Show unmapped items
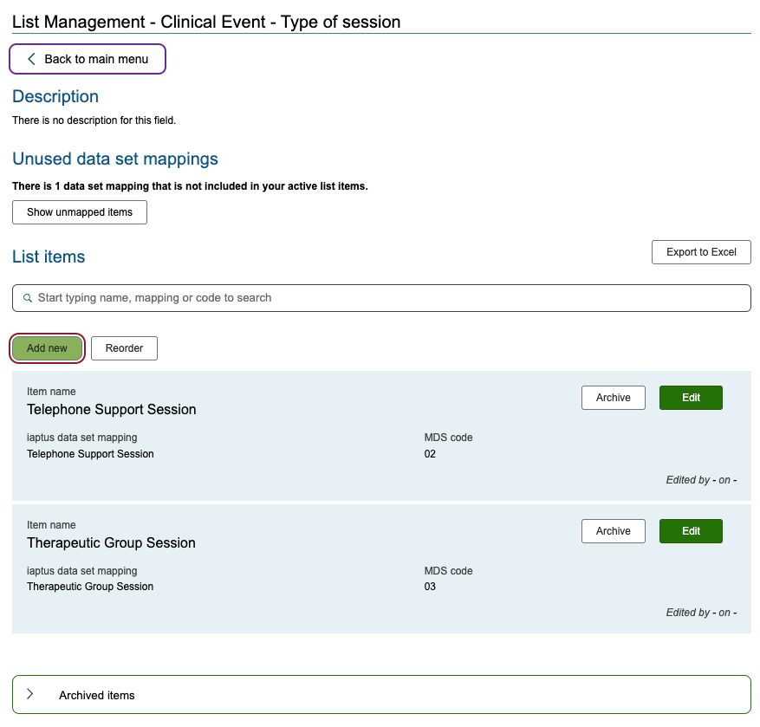This screenshot has height=727, width=760. (x=80, y=212)
